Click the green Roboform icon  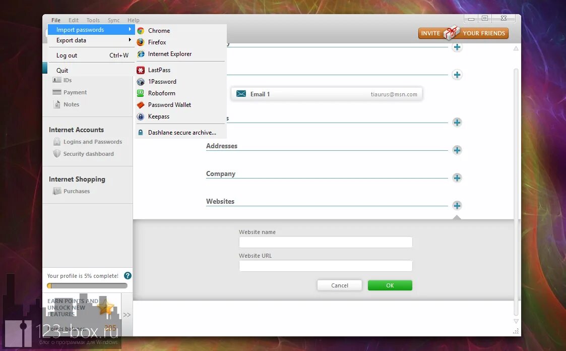tap(141, 93)
